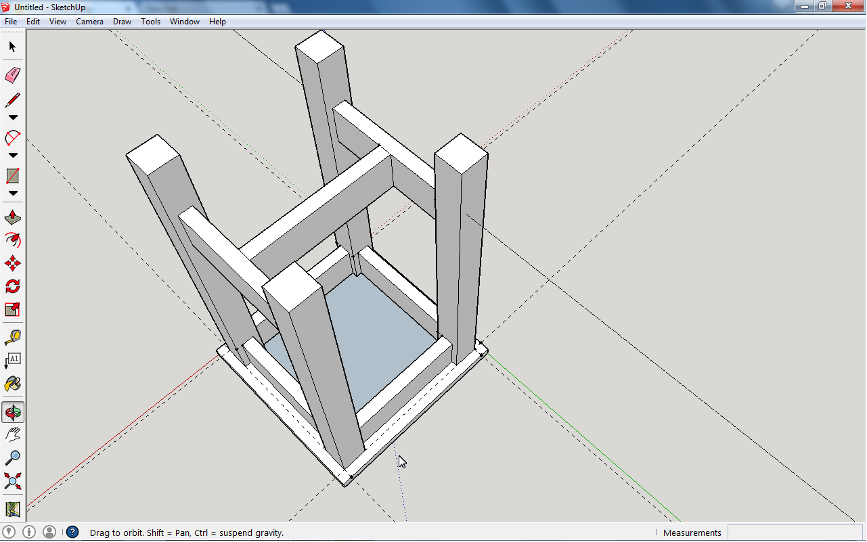
Task: Activate the Zoom tool
Action: pyautogui.click(x=12, y=457)
